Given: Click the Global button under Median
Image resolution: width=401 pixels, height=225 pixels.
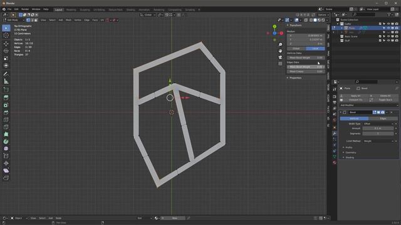Looking at the screenshot, I should pyautogui.click(x=296, y=49).
